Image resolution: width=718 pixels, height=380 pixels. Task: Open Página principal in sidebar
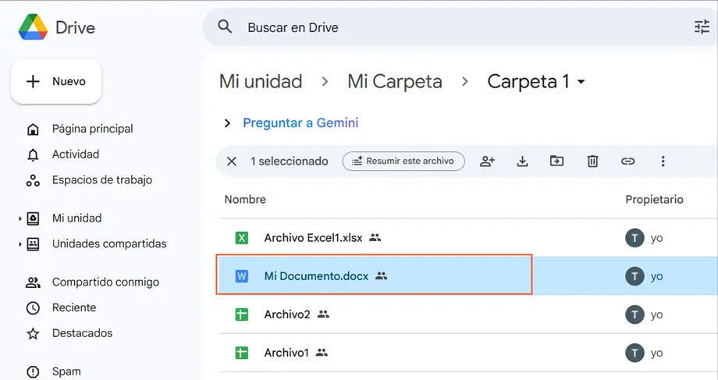[x=93, y=129]
